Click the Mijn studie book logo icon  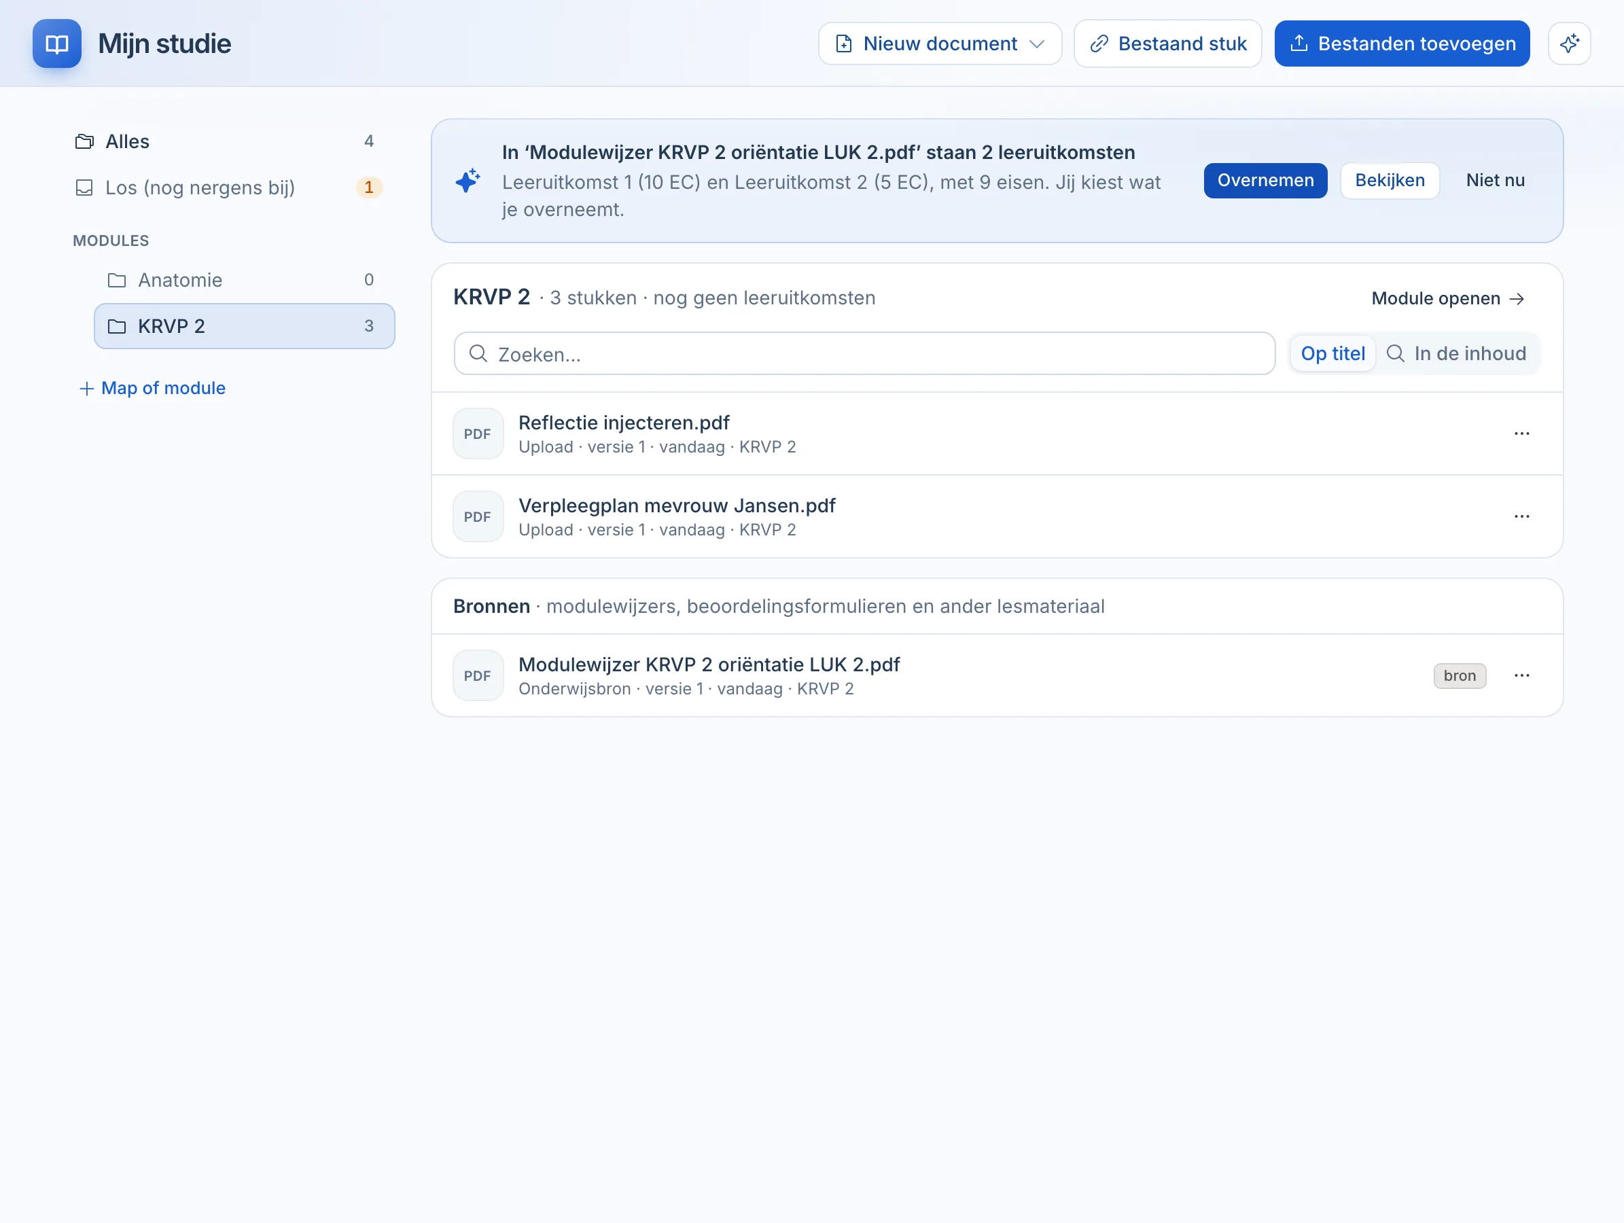56,44
